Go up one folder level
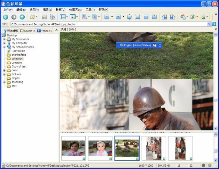Viewport: 219px width, 169px height. [x=22, y=17]
